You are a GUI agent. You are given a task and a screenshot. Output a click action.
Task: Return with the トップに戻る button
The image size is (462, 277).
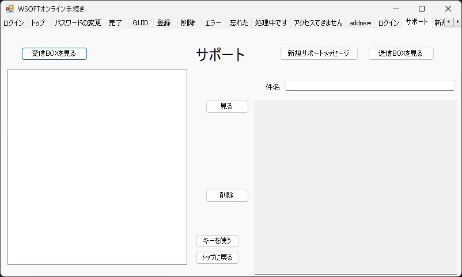click(x=217, y=257)
